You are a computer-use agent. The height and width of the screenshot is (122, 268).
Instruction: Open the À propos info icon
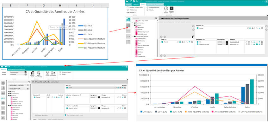166,8
